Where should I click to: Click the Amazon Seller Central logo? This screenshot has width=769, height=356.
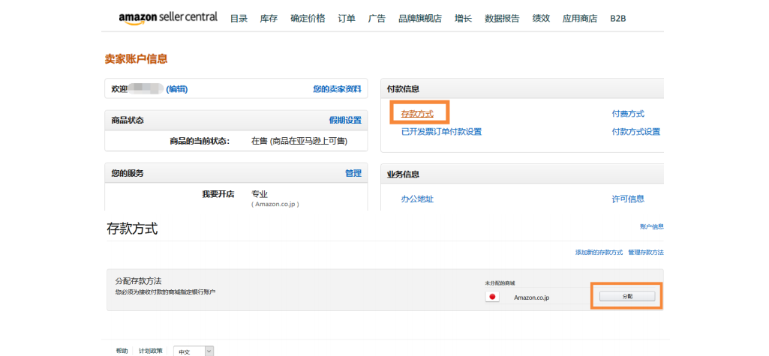(168, 18)
